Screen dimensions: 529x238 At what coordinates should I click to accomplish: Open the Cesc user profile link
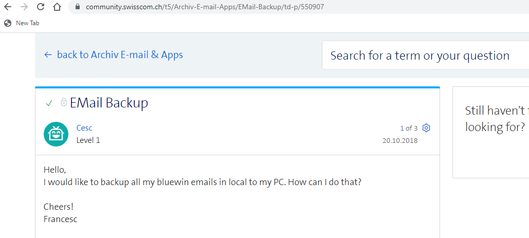[x=84, y=128]
